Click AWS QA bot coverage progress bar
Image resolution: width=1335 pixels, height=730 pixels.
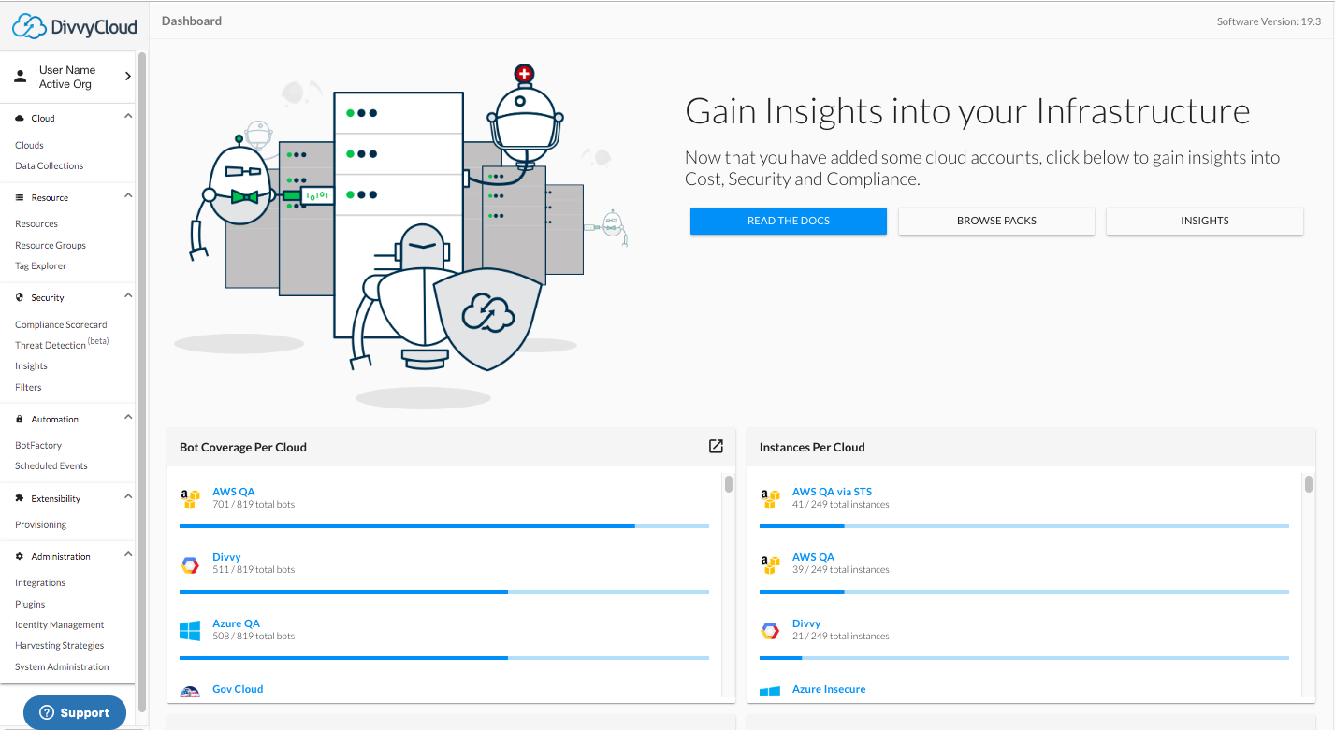coord(444,526)
